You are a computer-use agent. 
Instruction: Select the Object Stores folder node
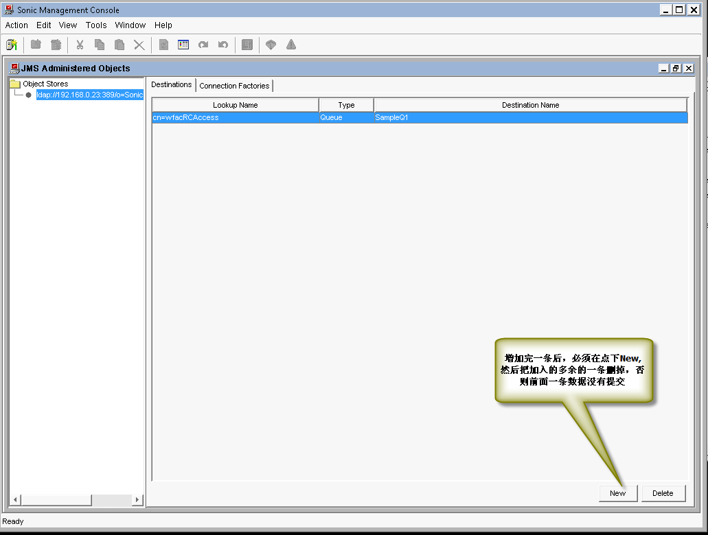(x=45, y=84)
